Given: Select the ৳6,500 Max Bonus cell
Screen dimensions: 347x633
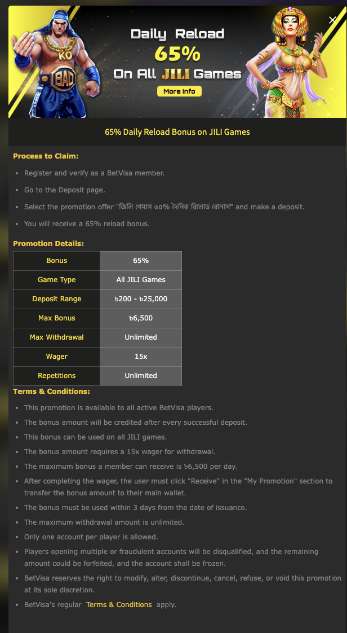Looking at the screenshot, I should pyautogui.click(x=141, y=318).
